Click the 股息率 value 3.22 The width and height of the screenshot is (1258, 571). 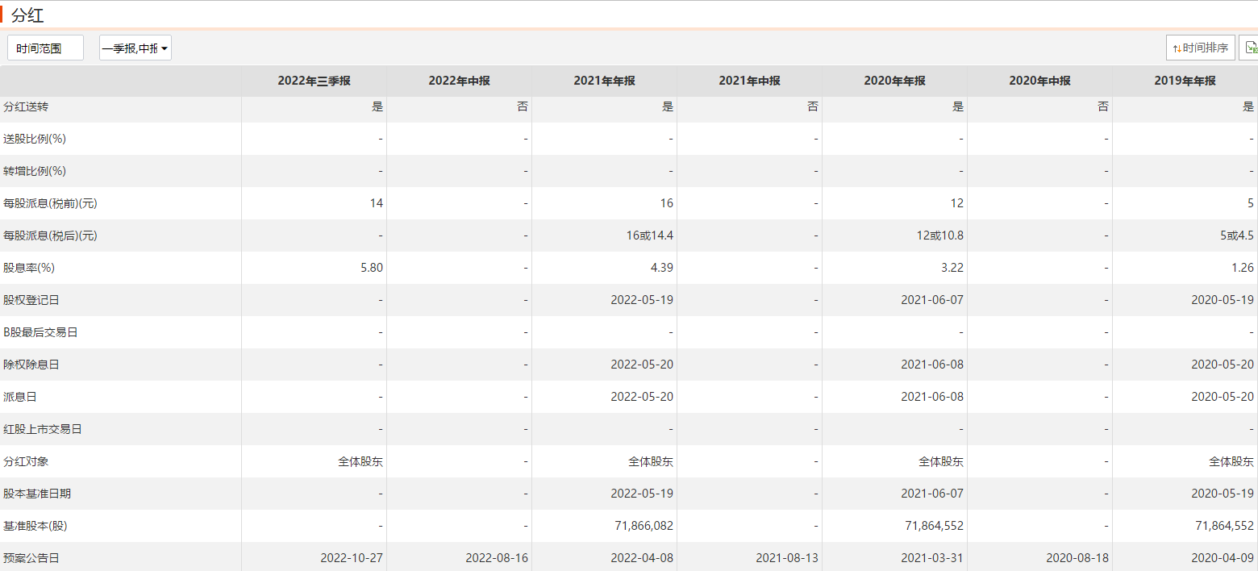pos(952,268)
